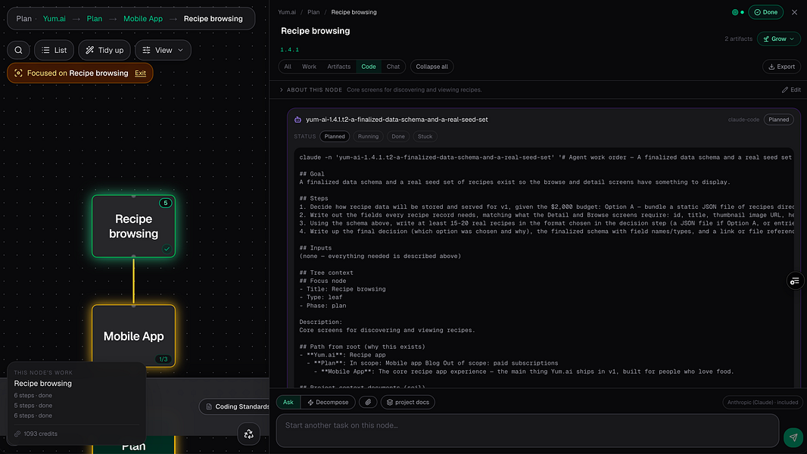Click the recycle icon button on canvas

(x=248, y=434)
